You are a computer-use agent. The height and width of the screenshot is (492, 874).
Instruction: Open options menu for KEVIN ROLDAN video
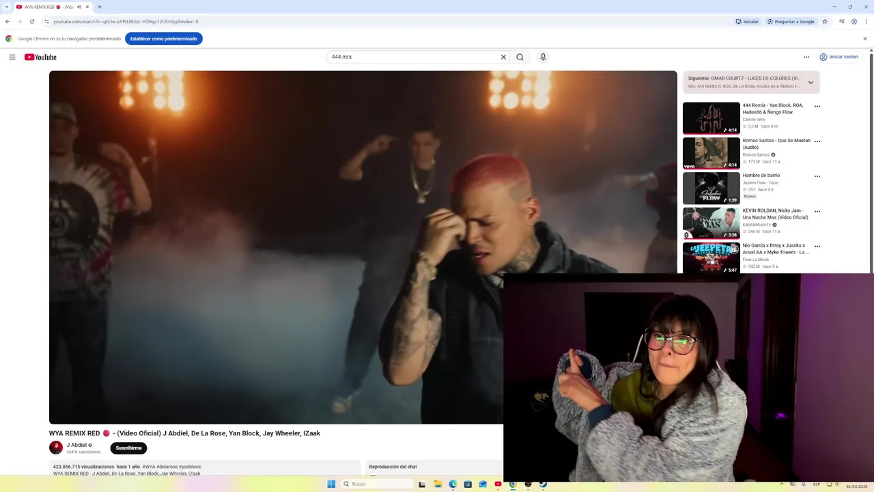(x=817, y=211)
